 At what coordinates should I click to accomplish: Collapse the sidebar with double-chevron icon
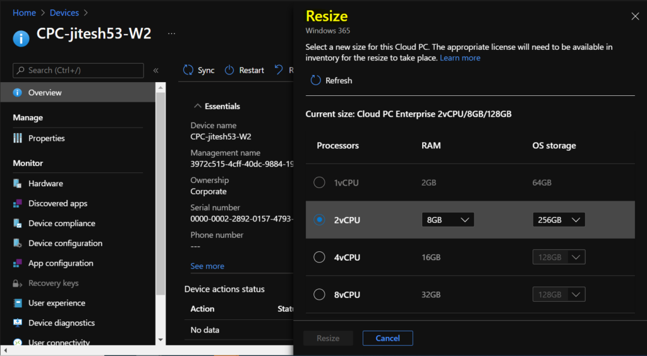pos(156,71)
